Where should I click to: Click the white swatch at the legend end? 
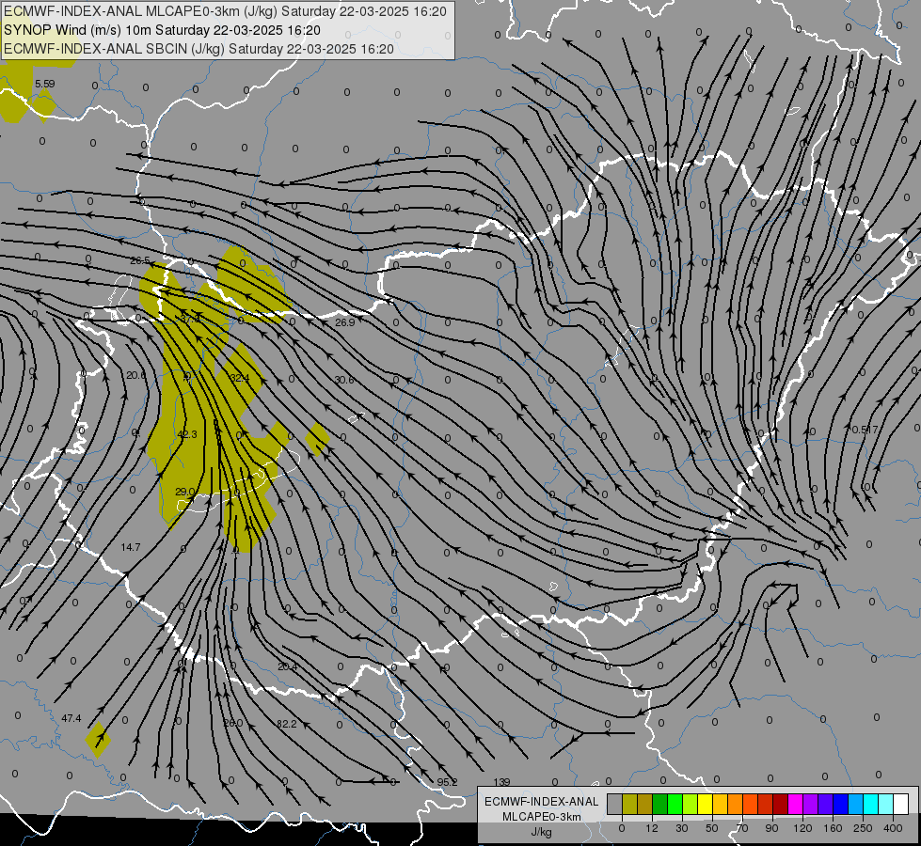(901, 804)
